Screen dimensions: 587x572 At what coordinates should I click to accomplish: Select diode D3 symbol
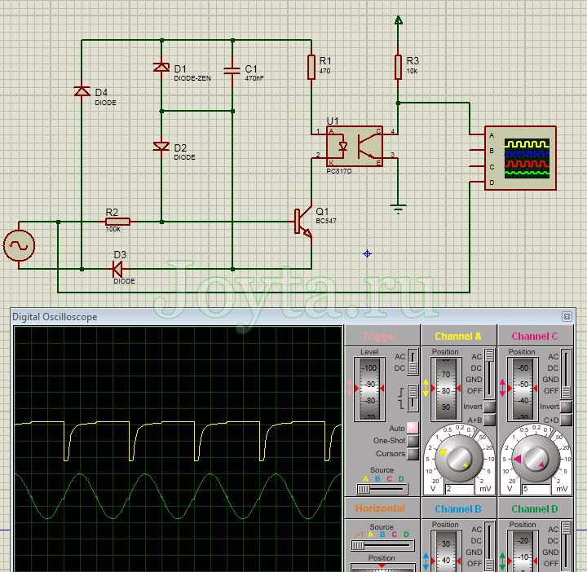tap(117, 268)
